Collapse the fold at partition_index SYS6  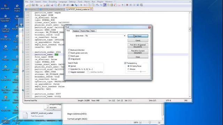pos(33,52)
